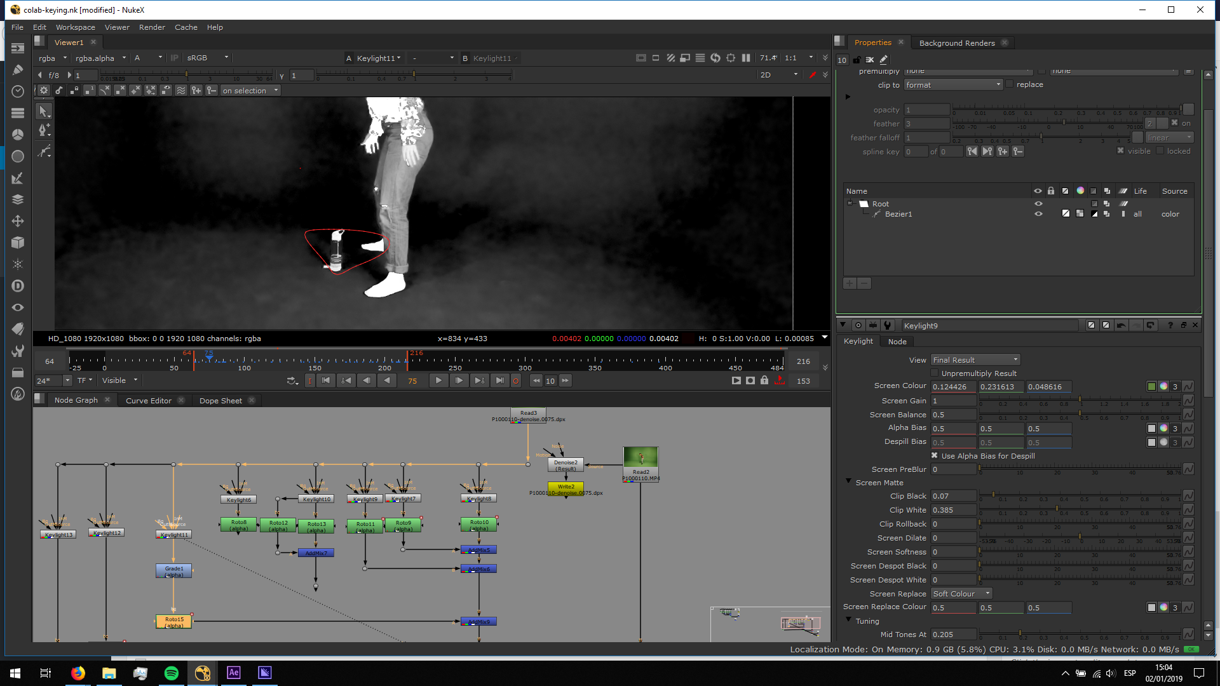Select the arrow selection tool in viewer
The height and width of the screenshot is (686, 1220).
coord(43,111)
